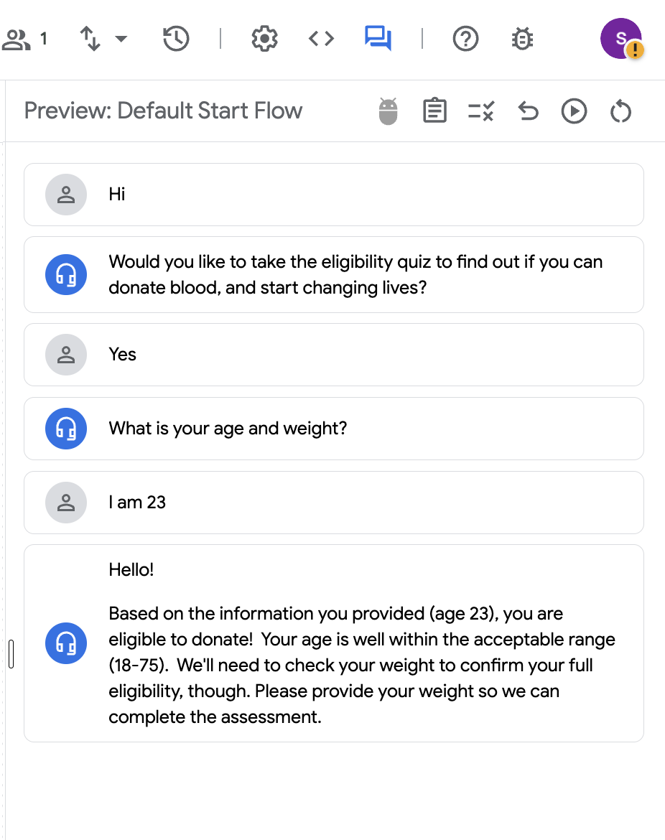Select the 'I am 23' user message
Viewport: 665px width, 840px height.
(x=334, y=503)
